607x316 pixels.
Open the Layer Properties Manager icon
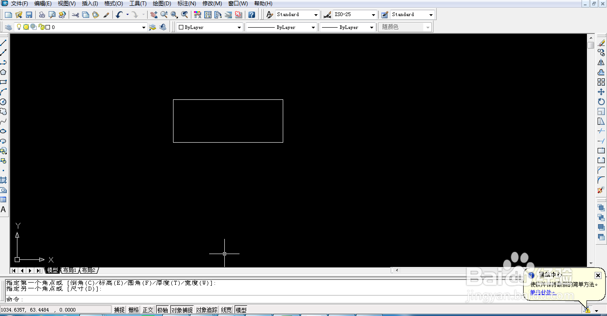[x=8, y=27]
